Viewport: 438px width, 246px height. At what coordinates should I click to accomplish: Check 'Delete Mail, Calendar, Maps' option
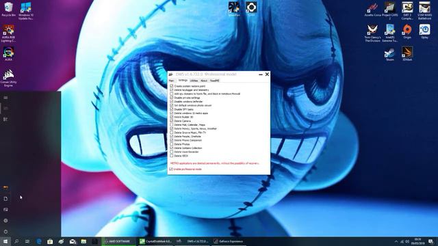coord(172,125)
